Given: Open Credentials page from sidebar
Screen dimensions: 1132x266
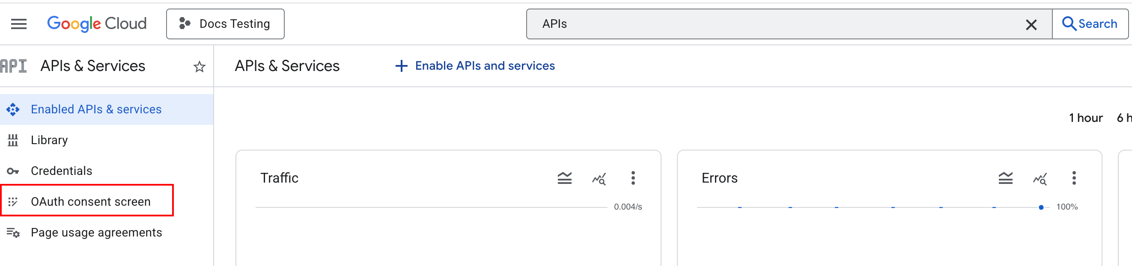Looking at the screenshot, I should [62, 171].
